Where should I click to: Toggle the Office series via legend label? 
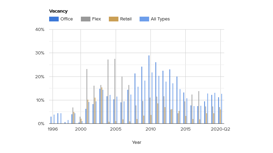pos(67,19)
